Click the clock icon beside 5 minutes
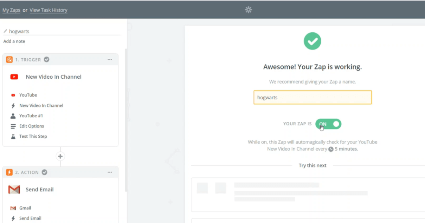This screenshot has height=223, width=425. [330, 149]
